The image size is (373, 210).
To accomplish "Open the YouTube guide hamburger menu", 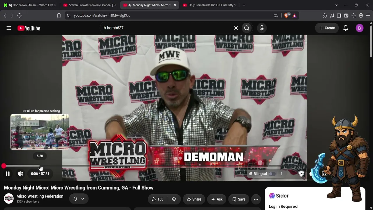I will 9,28.
